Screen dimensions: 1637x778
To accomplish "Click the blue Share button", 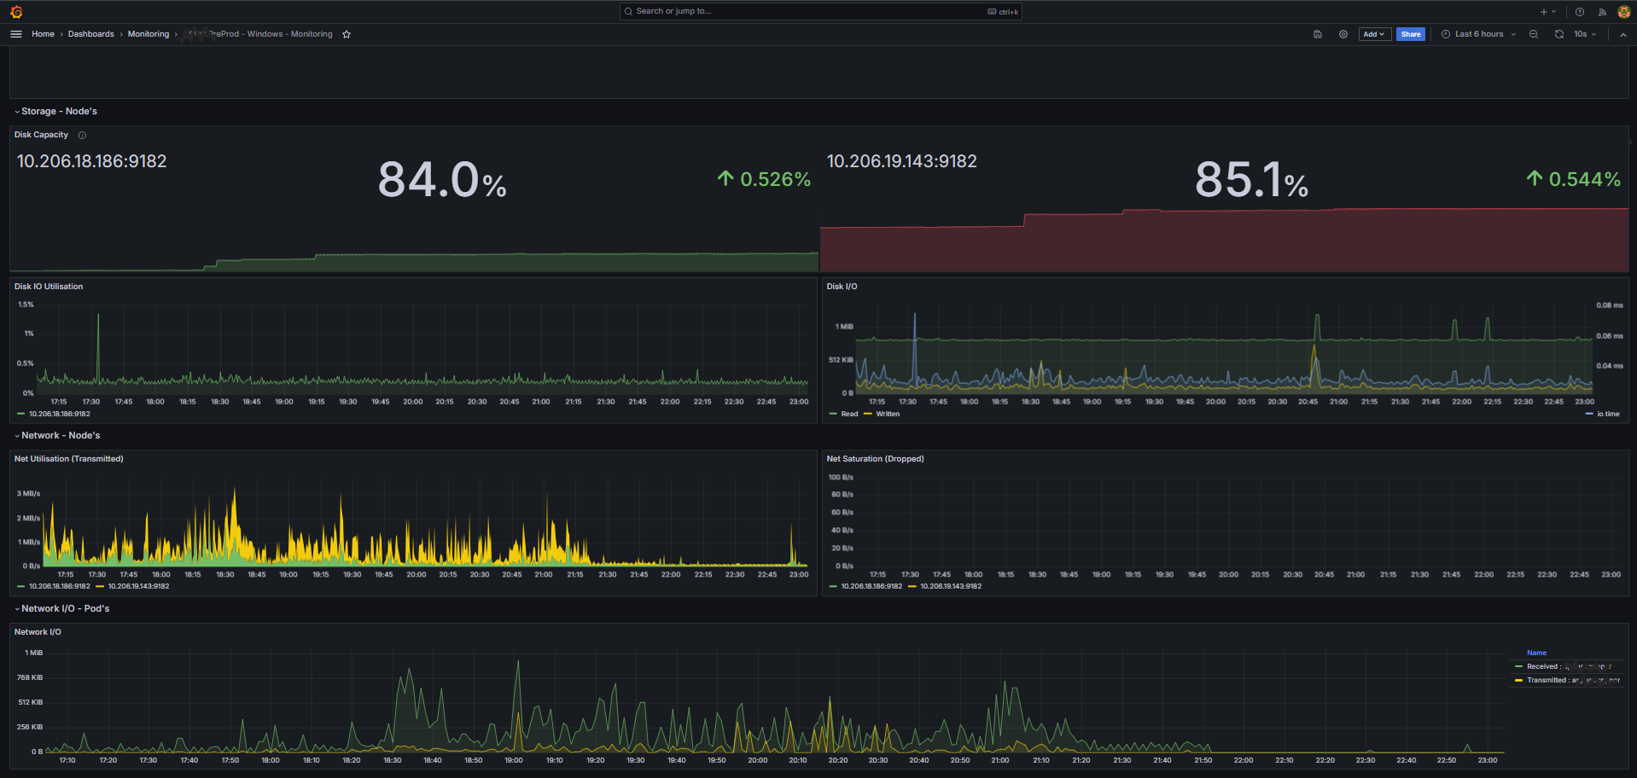I will click(1411, 34).
